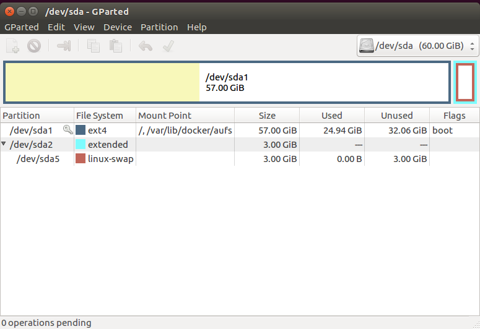This screenshot has height=329, width=480.
Task: Open the Partition menu
Action: pyautogui.click(x=159, y=27)
